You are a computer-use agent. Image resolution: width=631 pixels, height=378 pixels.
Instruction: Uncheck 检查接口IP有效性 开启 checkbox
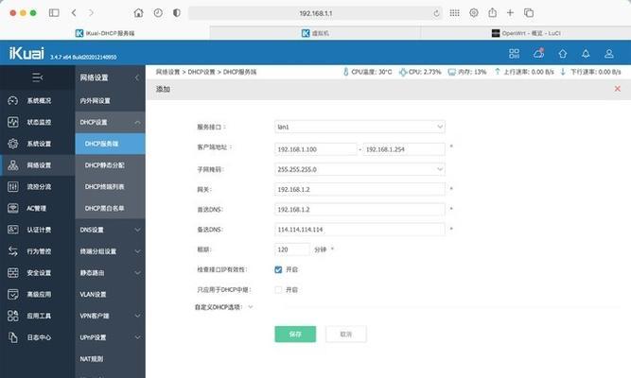click(x=278, y=269)
